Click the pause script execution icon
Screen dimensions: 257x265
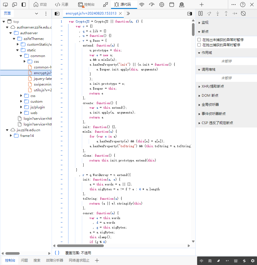(201, 13)
